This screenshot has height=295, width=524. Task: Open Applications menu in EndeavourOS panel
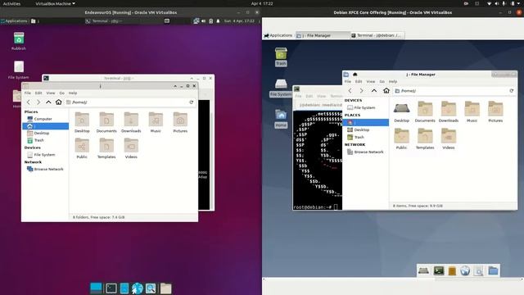coord(14,20)
